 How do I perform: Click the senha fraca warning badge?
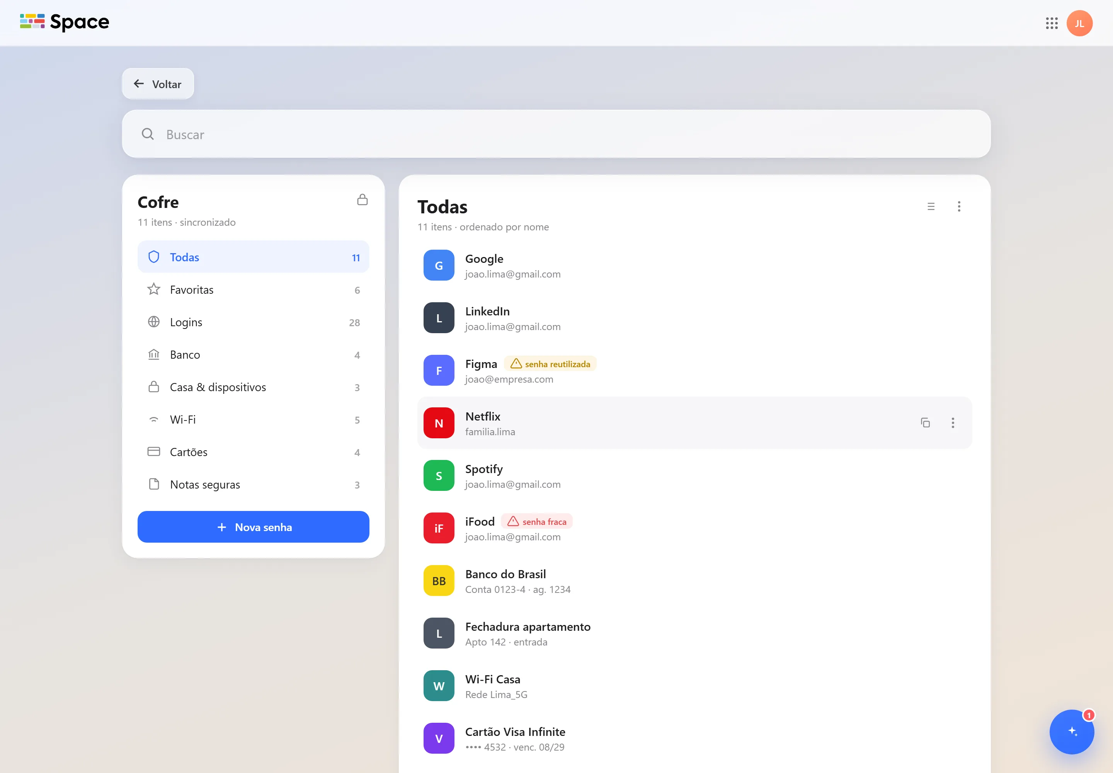click(x=537, y=521)
